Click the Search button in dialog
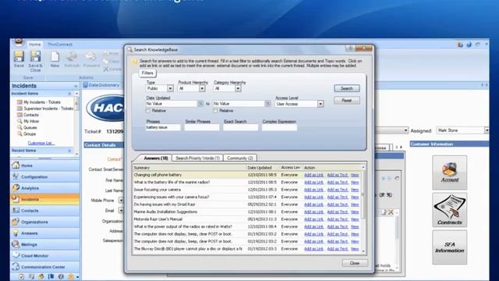This screenshot has width=499, height=281. point(346,88)
